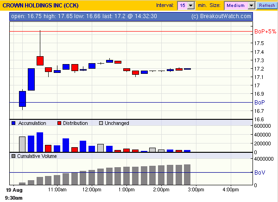Screen dimensions: 278x202
Task: Click the 16.9 price axis label
Action: click(259, 94)
